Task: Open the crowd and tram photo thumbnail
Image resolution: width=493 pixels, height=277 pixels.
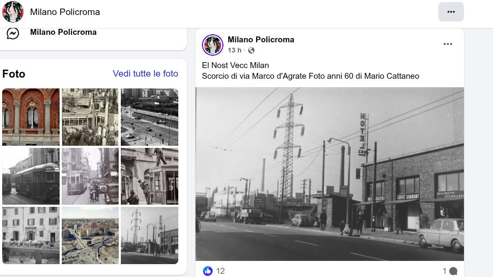Action: (x=90, y=117)
